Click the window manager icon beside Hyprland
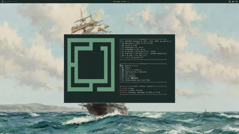 coord(123,72)
